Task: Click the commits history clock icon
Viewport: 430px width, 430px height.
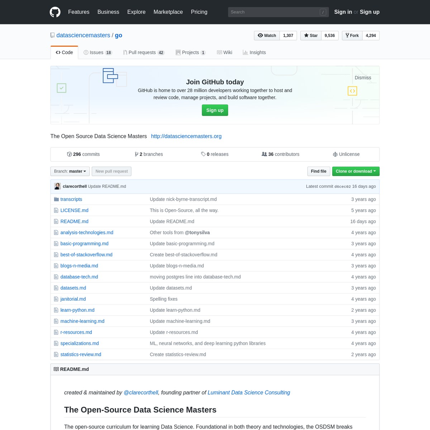Action: (x=69, y=154)
